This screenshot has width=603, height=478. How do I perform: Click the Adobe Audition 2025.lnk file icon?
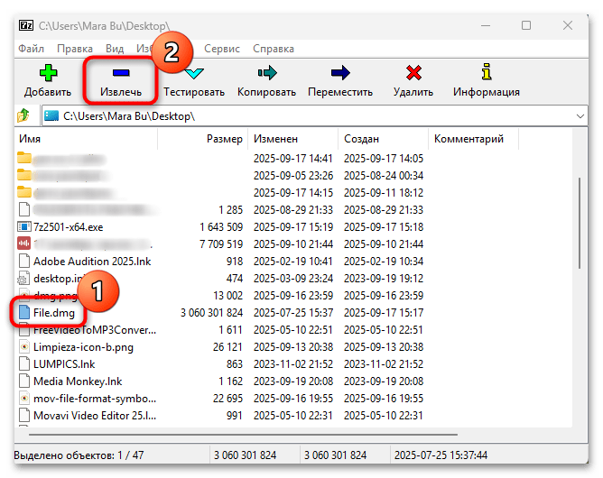(x=24, y=261)
